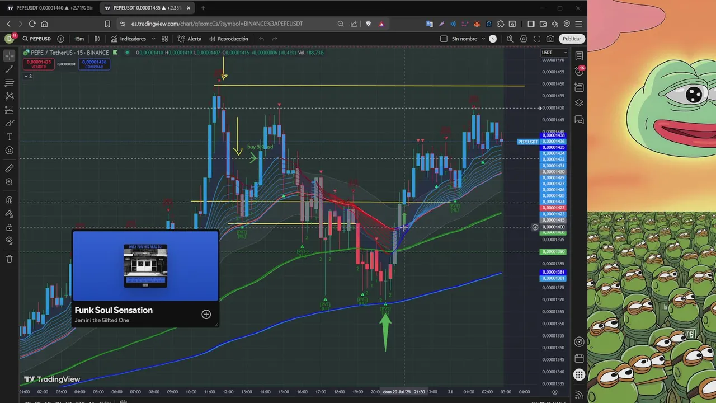Open the news list panel icon
716x403 pixels.
579,87
